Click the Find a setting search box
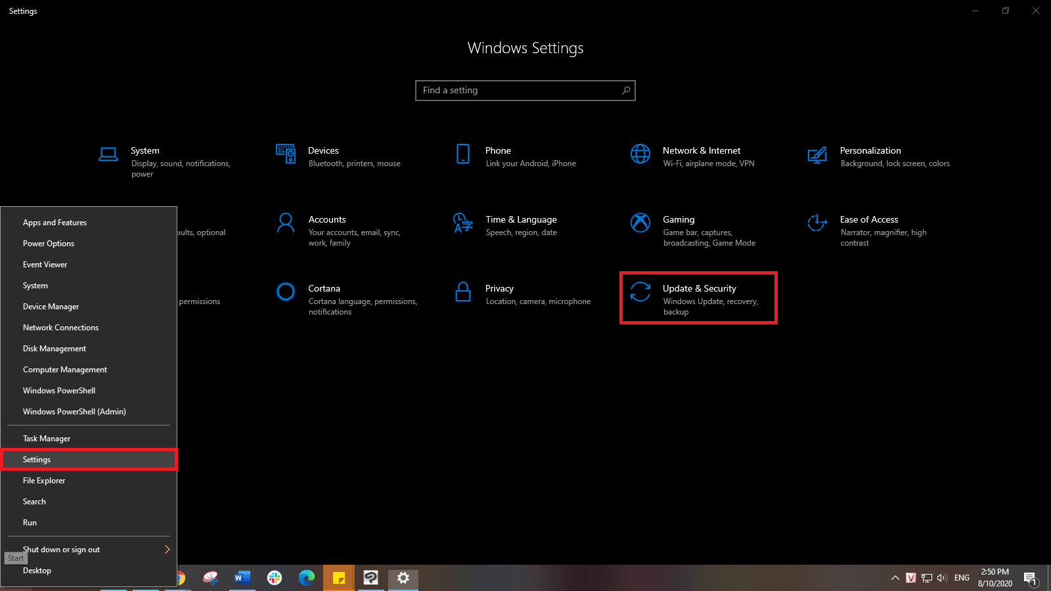 [x=525, y=91]
